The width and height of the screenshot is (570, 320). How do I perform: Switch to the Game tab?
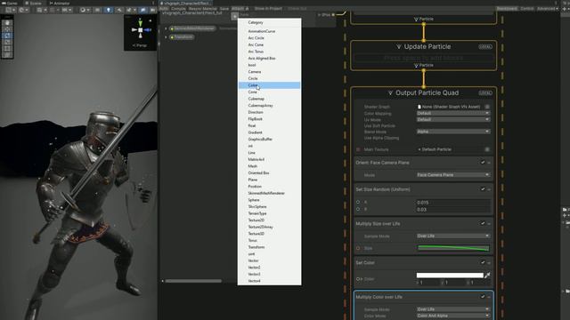click(x=10, y=3)
